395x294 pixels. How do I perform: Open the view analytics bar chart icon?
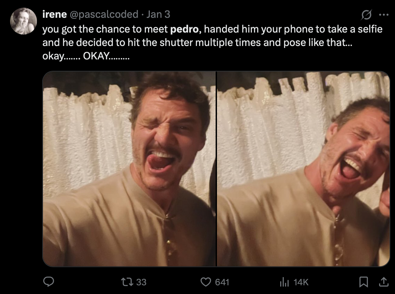pyautogui.click(x=284, y=282)
